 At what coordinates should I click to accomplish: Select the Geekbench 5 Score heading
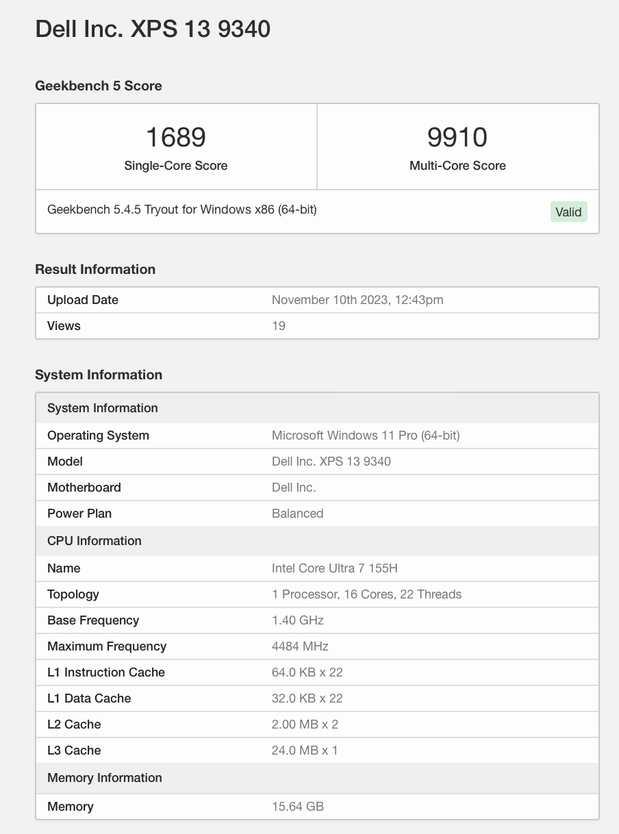click(99, 86)
